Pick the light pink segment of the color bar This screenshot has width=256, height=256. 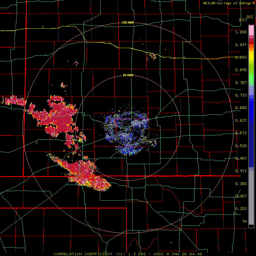click(x=251, y=30)
